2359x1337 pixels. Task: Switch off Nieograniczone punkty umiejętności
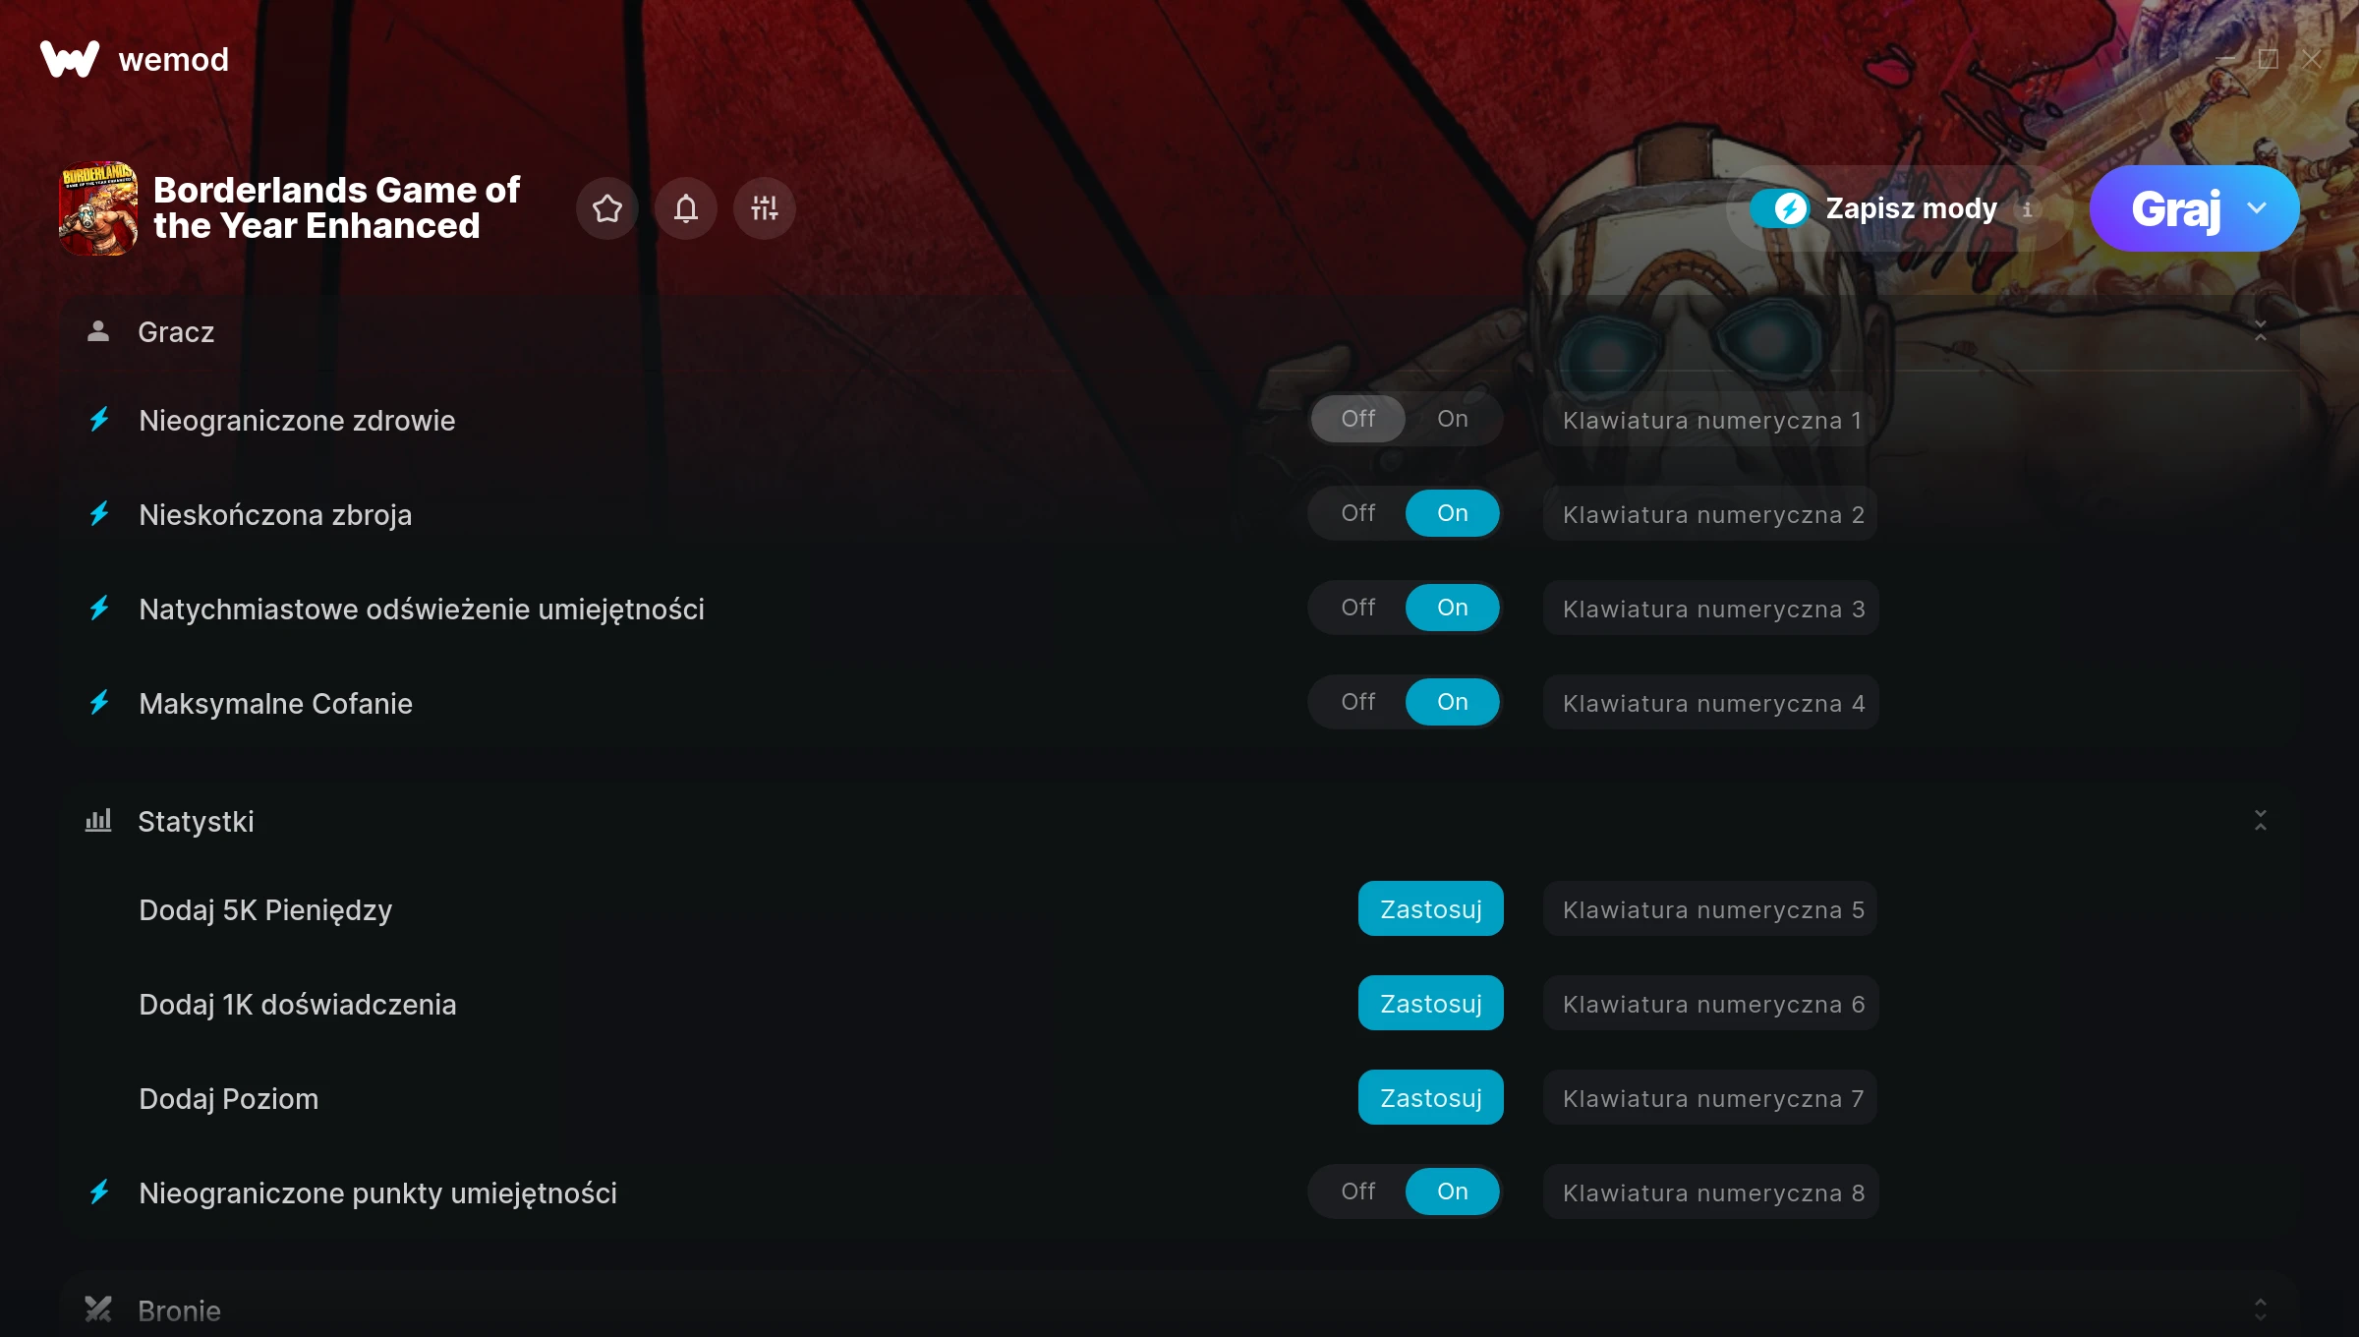(x=1358, y=1192)
